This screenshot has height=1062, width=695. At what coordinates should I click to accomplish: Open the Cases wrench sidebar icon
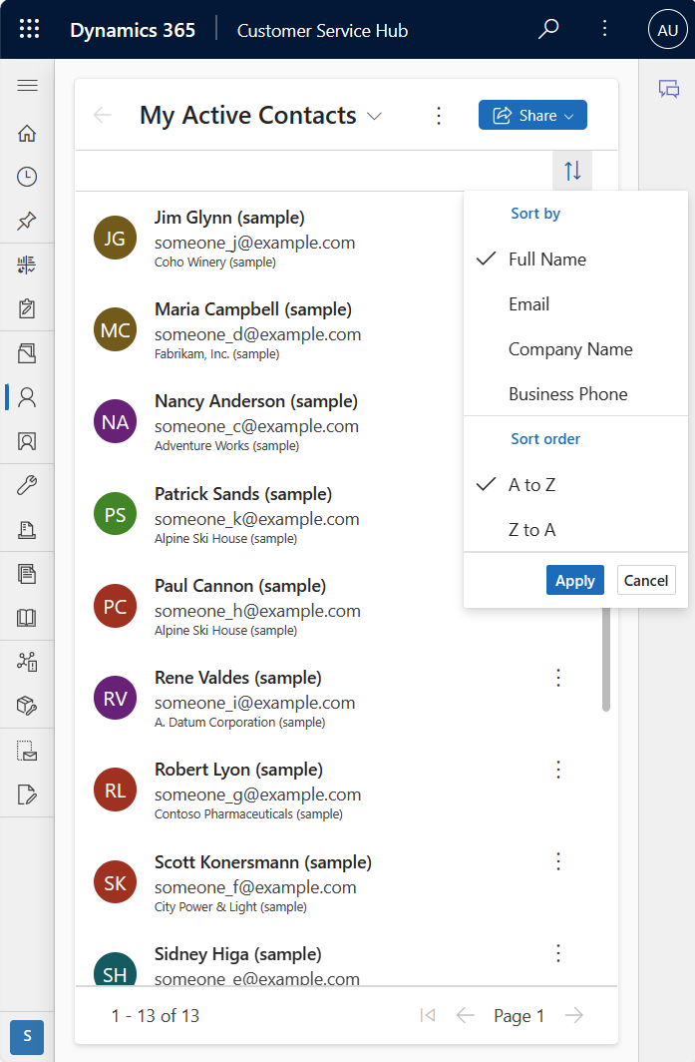coord(27,485)
